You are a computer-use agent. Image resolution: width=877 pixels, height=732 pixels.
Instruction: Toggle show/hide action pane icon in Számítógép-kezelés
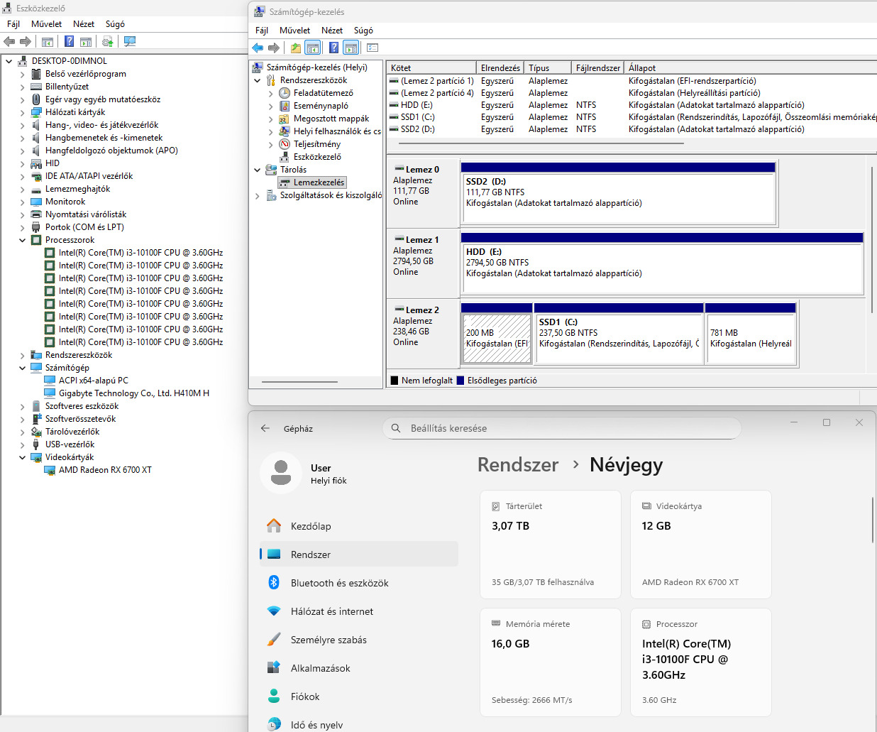[351, 48]
